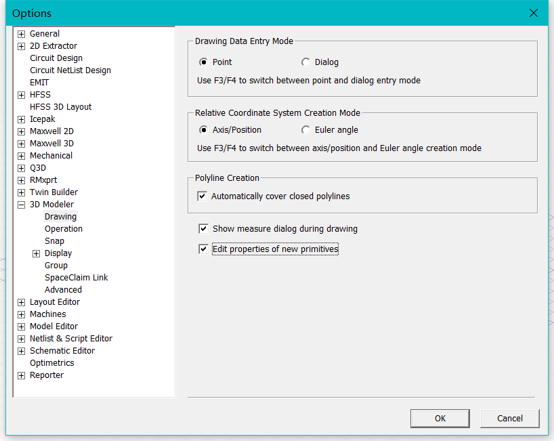Image resolution: width=554 pixels, height=441 pixels.
Task: Open SpaceClaim Link settings
Action: click(77, 277)
